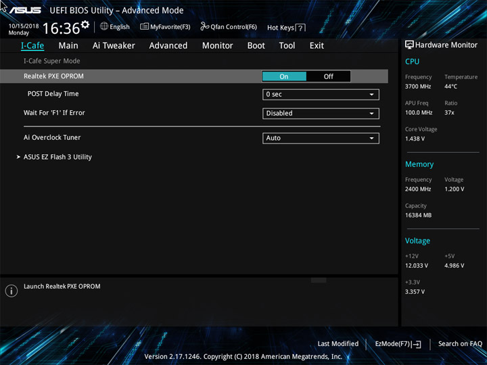This screenshot has height=365, width=487.
Task: Click the 10/15/2018 date
Action: point(24,26)
